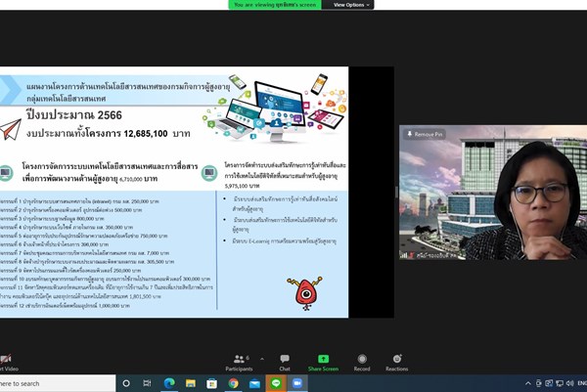Open File Explorer from the taskbar

tap(191, 383)
